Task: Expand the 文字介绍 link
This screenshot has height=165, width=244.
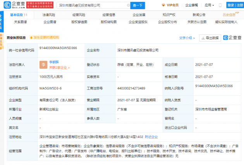Action: coord(187,38)
